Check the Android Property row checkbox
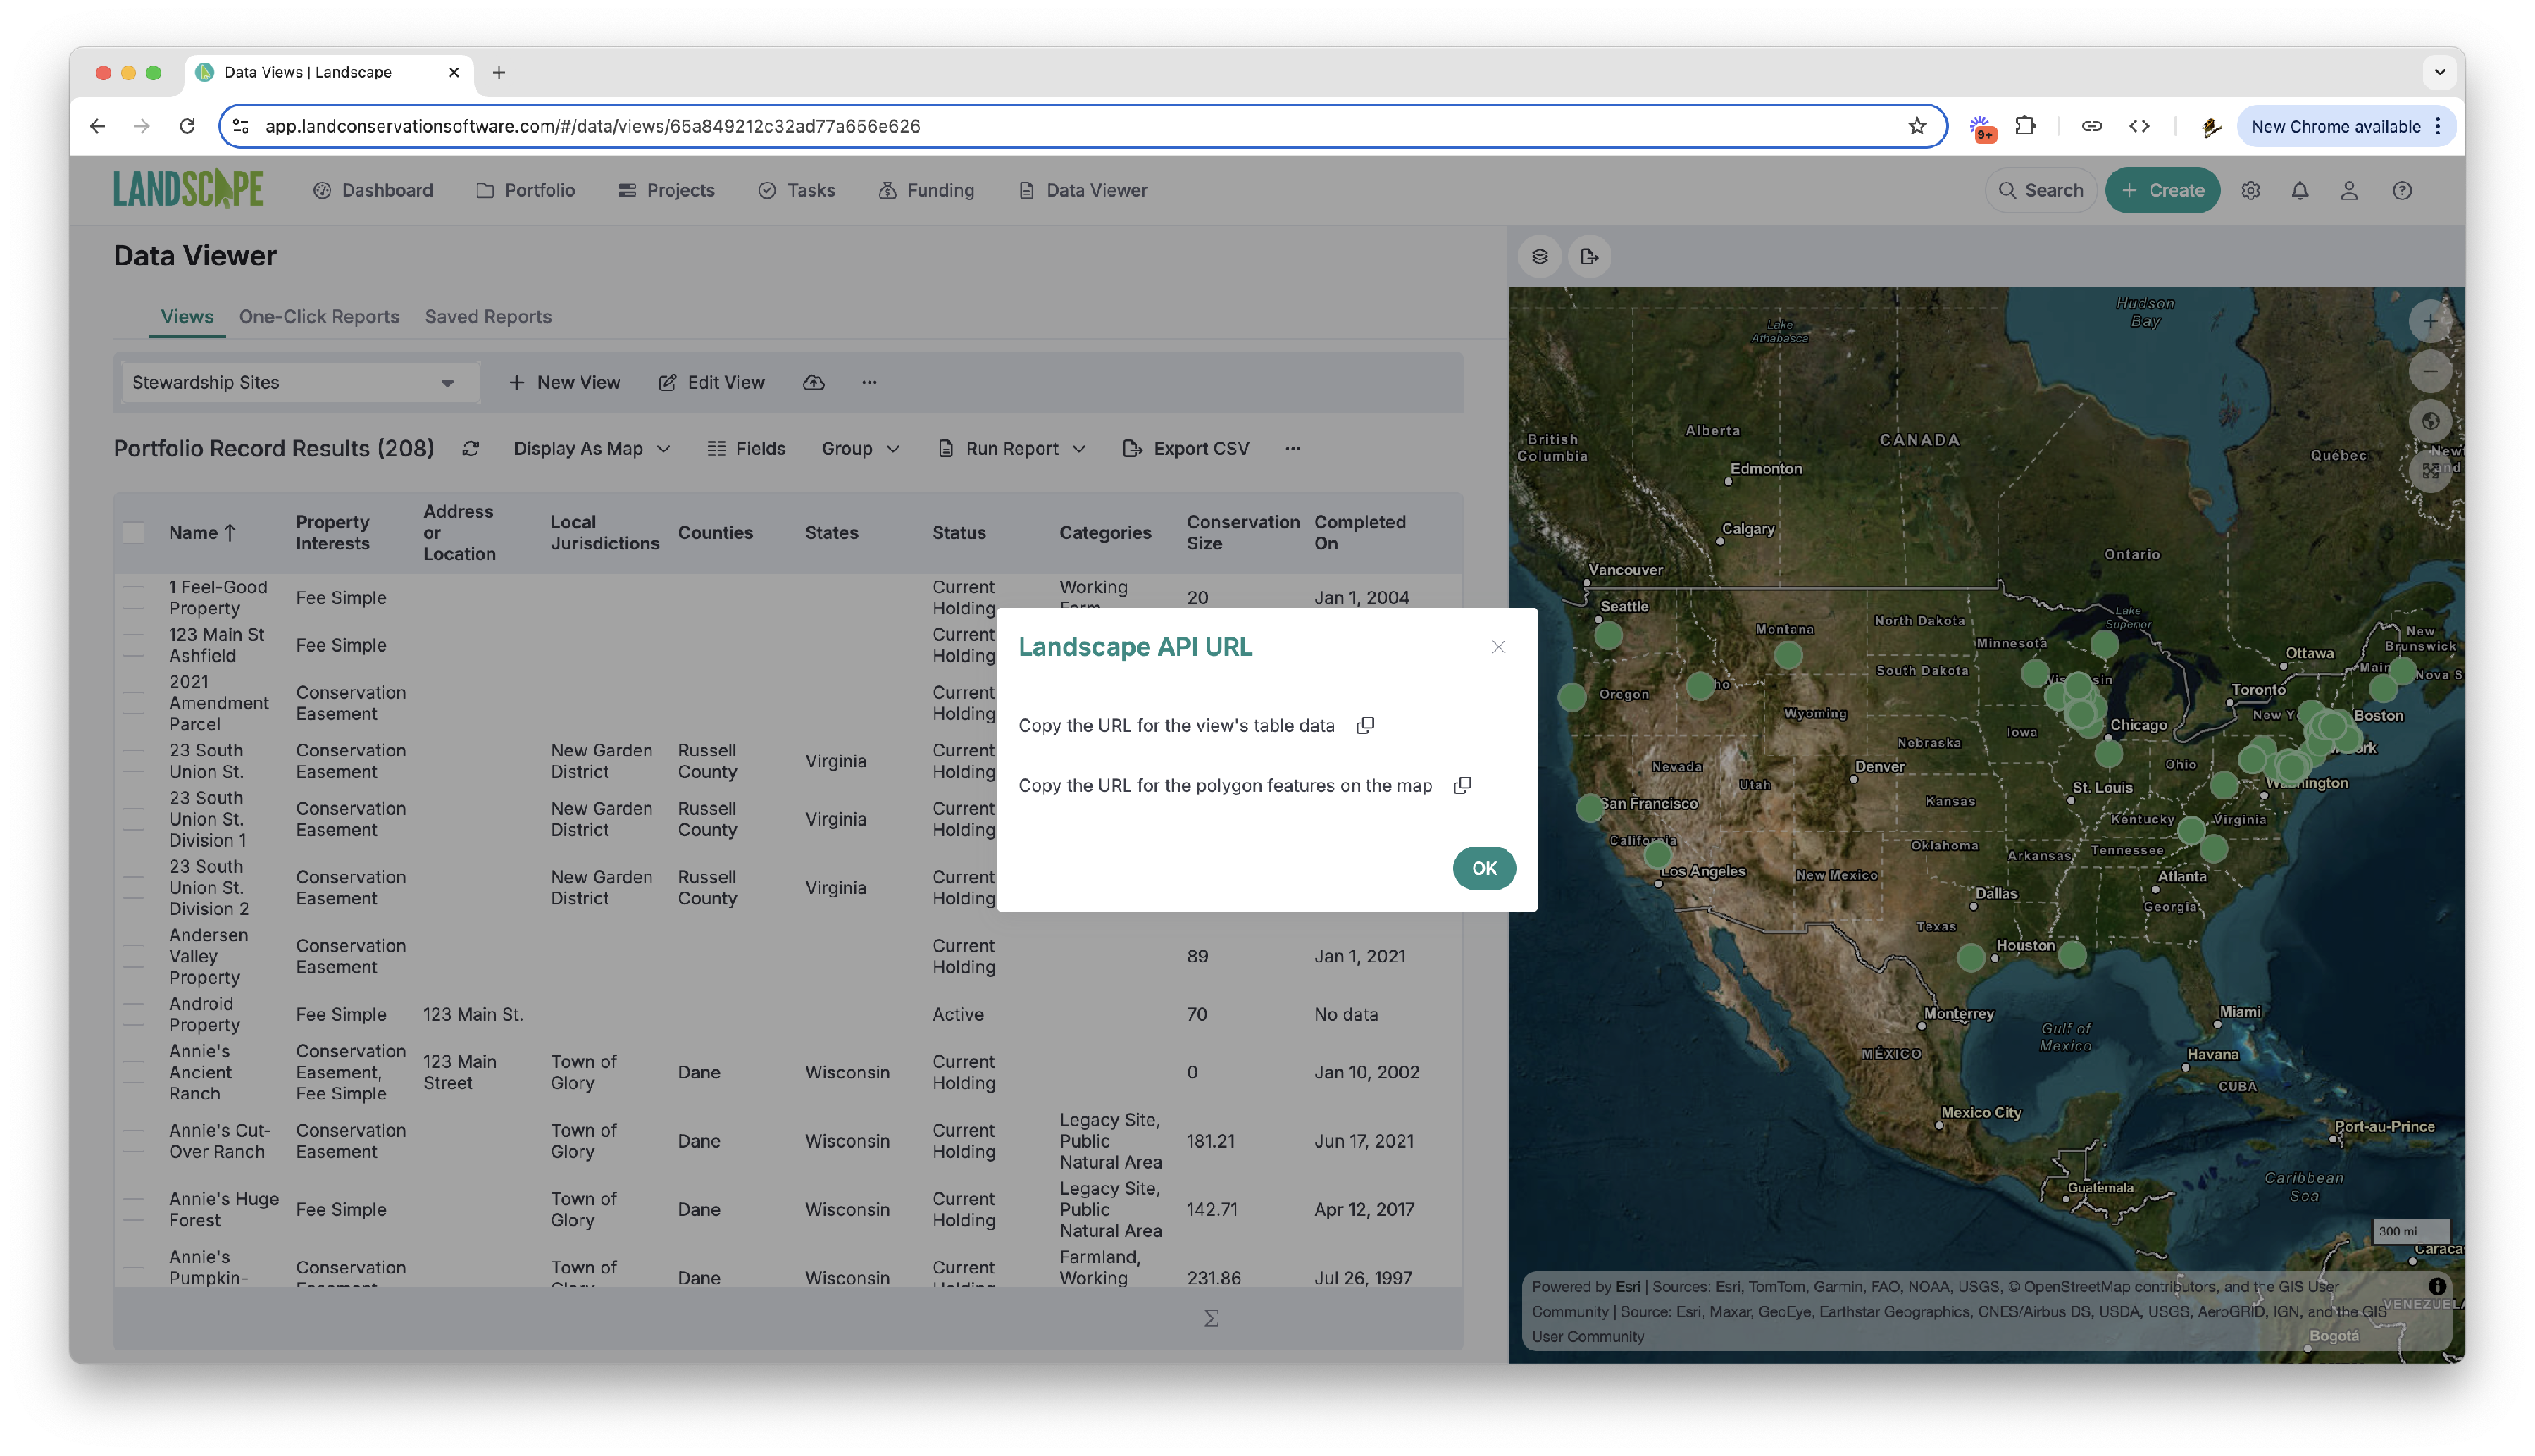Image resolution: width=2535 pixels, height=1456 pixels. click(x=134, y=1014)
